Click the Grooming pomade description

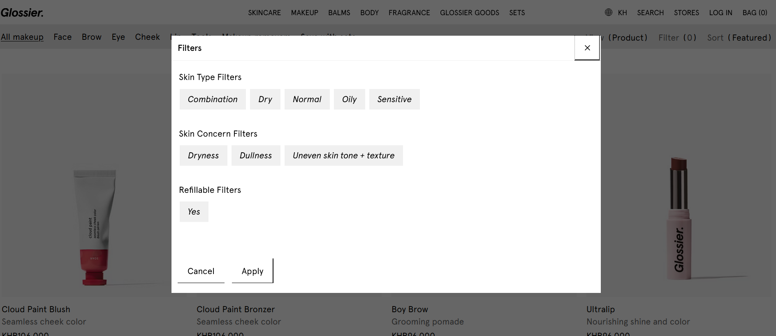point(428,322)
